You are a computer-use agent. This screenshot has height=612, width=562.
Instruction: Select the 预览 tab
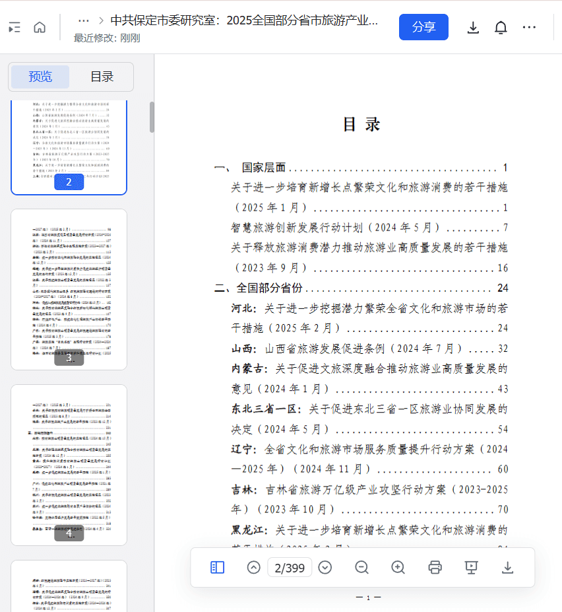[x=40, y=77]
